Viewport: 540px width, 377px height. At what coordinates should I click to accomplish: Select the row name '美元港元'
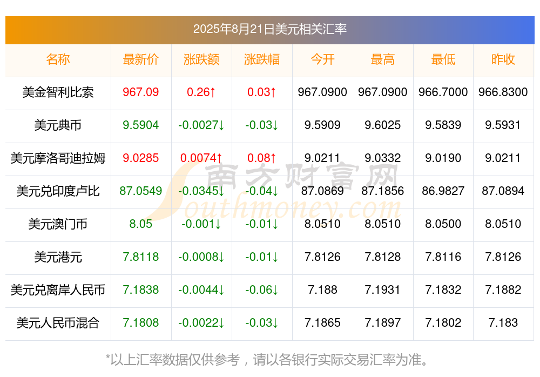click(58, 258)
